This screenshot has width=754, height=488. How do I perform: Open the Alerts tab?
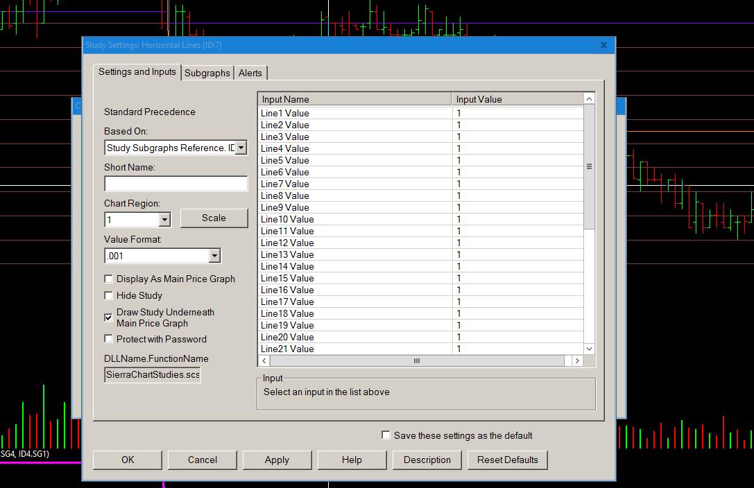pos(250,73)
